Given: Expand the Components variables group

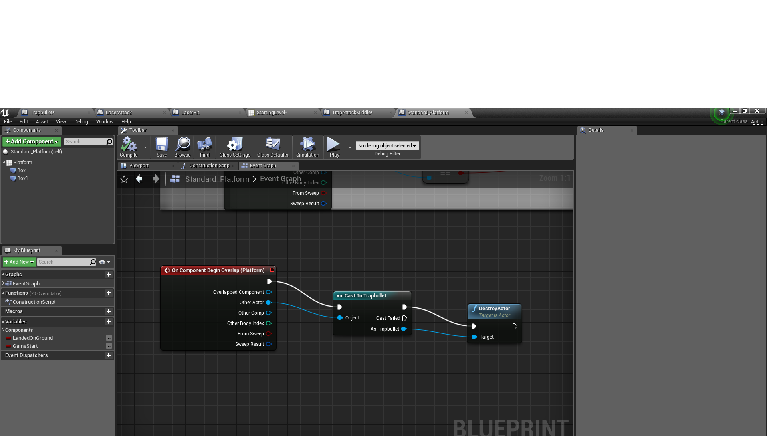Looking at the screenshot, I should 3,330.
